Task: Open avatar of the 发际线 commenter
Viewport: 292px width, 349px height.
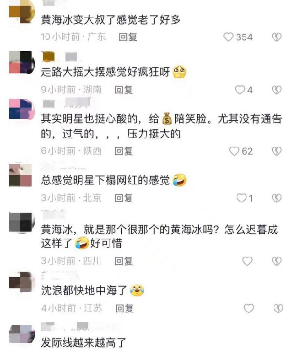Action: [22, 334]
